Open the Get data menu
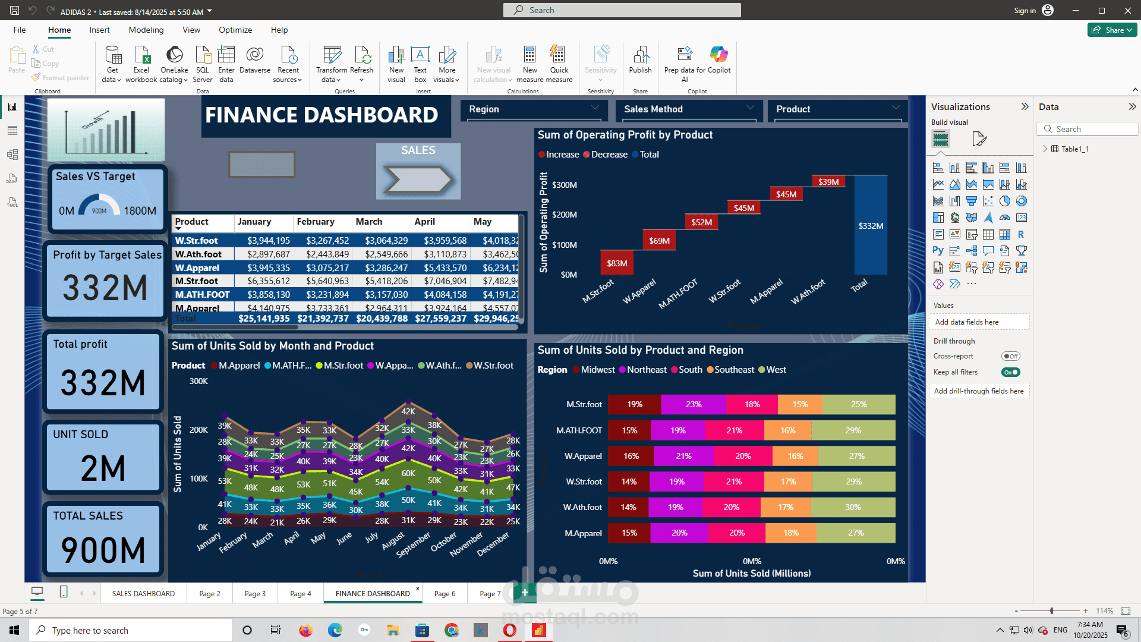This screenshot has height=642, width=1141. [112, 64]
